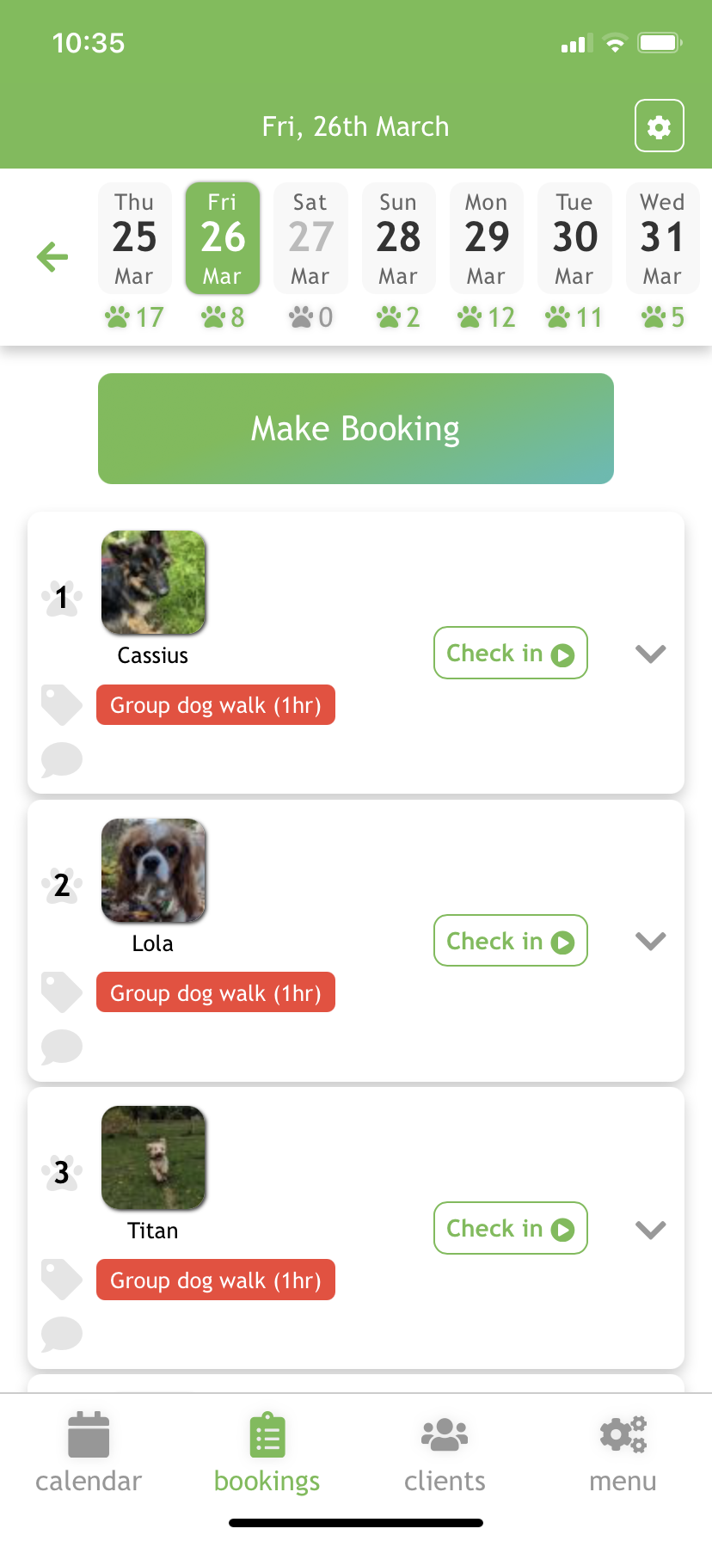The width and height of the screenshot is (712, 1541).
Task: Open the comment bubble on Lola's booking
Action: click(x=61, y=1047)
